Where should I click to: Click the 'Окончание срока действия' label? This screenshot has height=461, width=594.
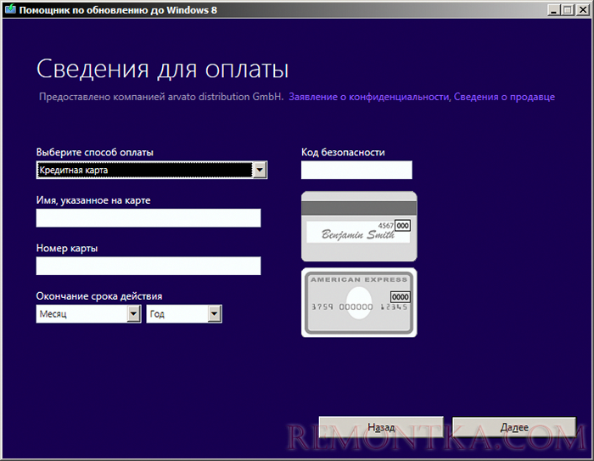coord(99,296)
